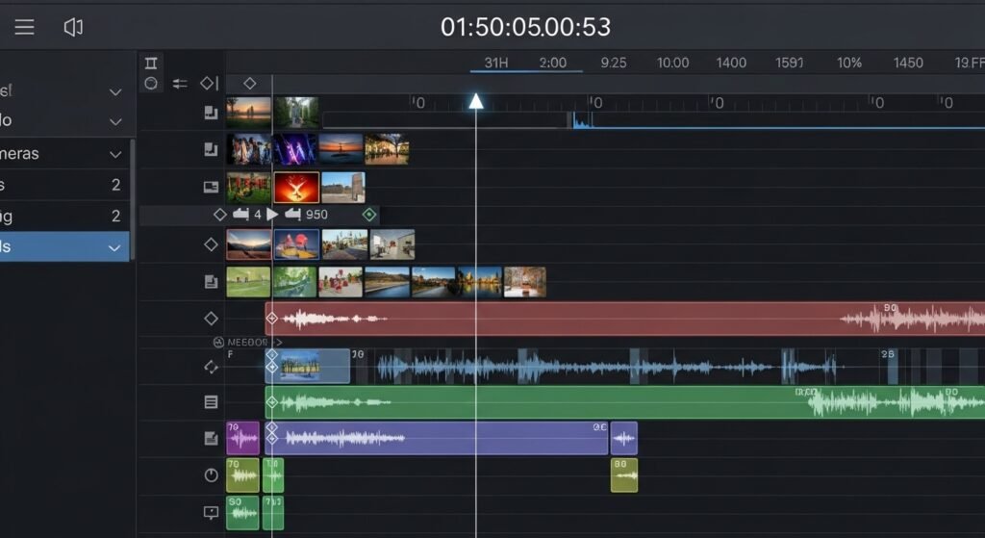Click the 1400 ruler label
The image size is (985, 538).
coord(731,63)
